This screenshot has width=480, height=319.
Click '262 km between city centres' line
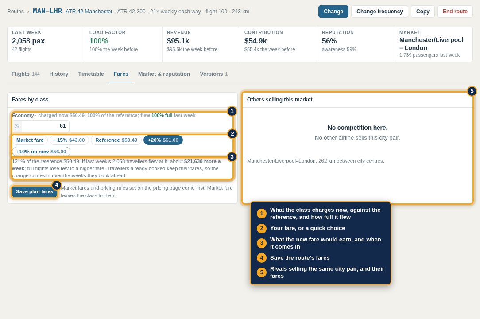315,161
